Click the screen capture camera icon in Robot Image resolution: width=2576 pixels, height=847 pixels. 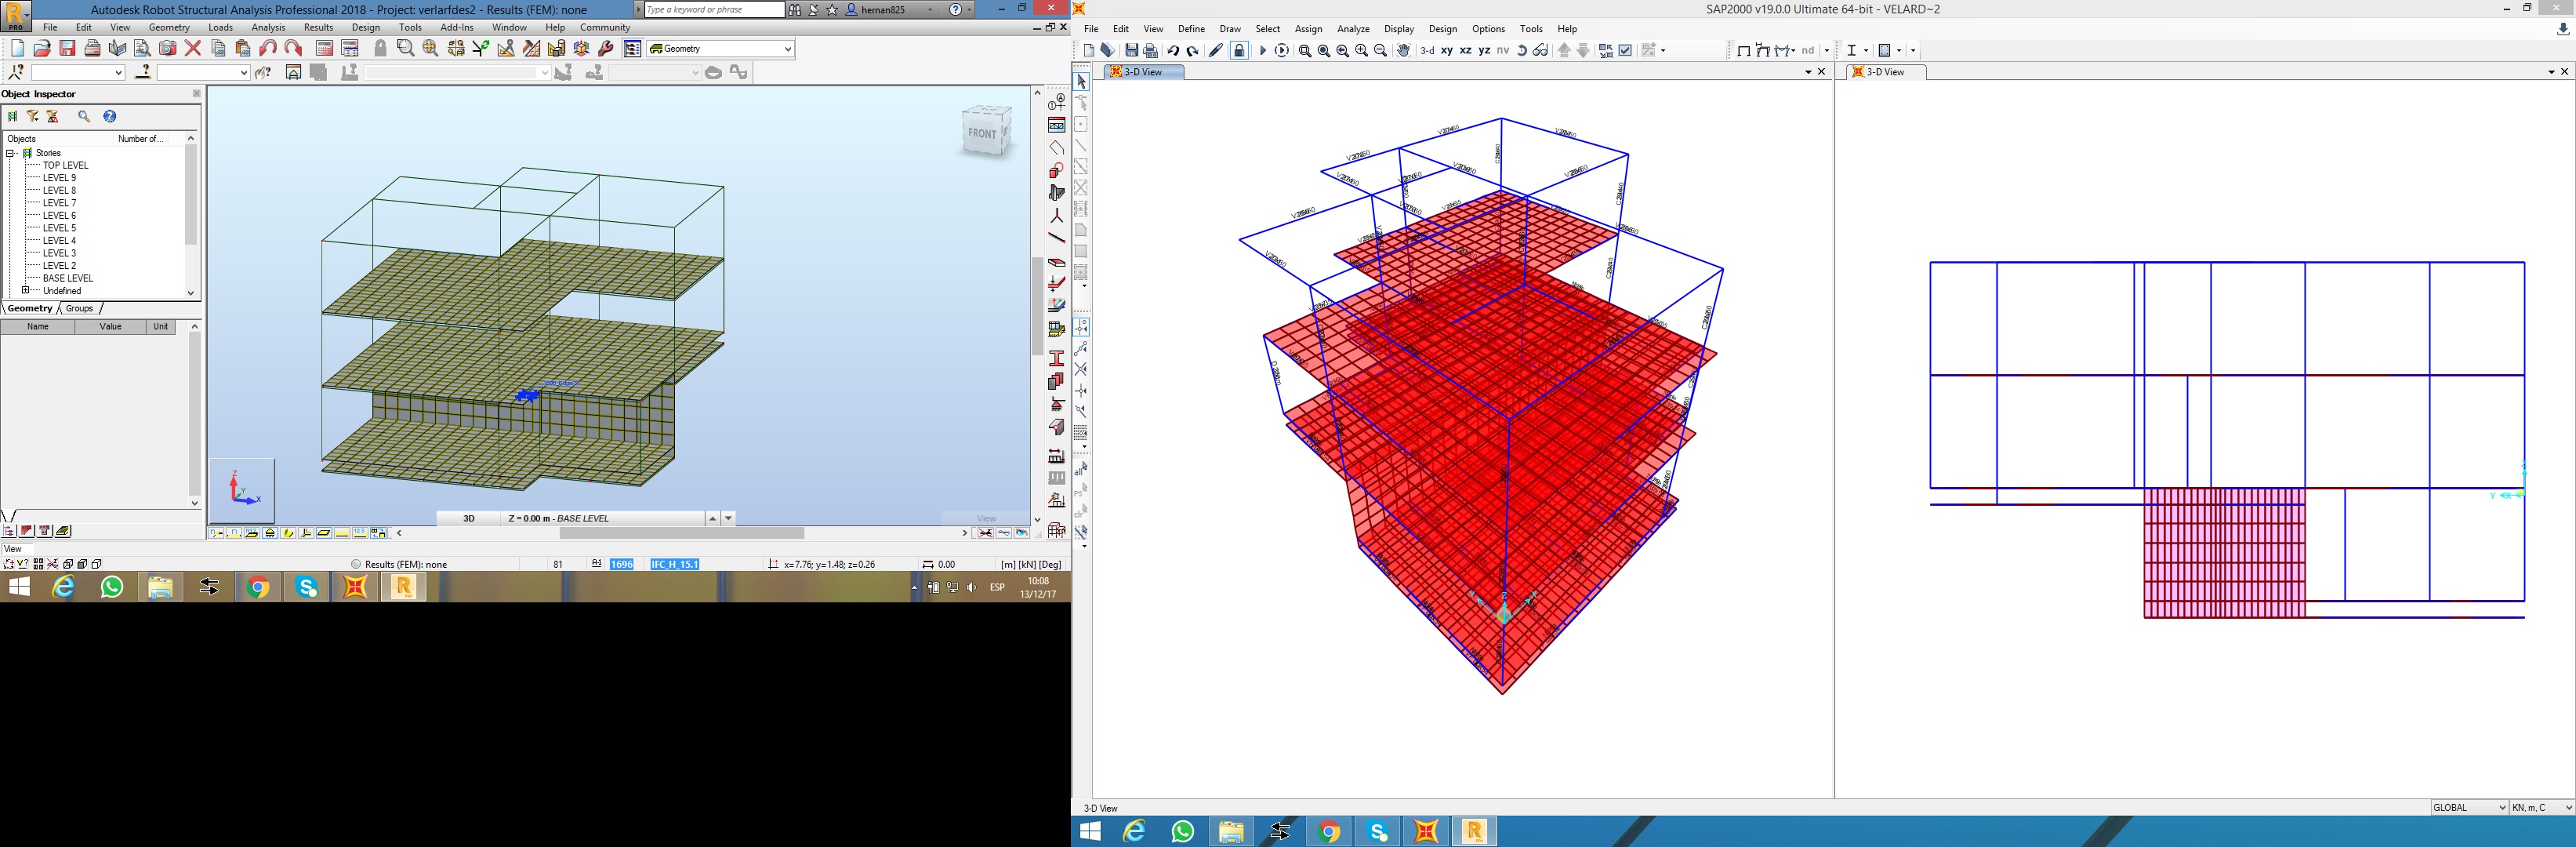(x=168, y=49)
